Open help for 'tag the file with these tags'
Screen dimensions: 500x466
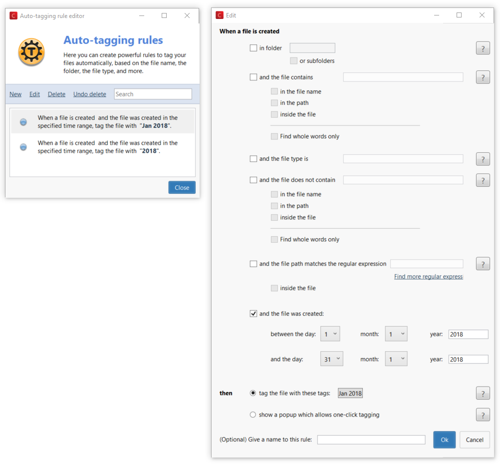(x=483, y=393)
